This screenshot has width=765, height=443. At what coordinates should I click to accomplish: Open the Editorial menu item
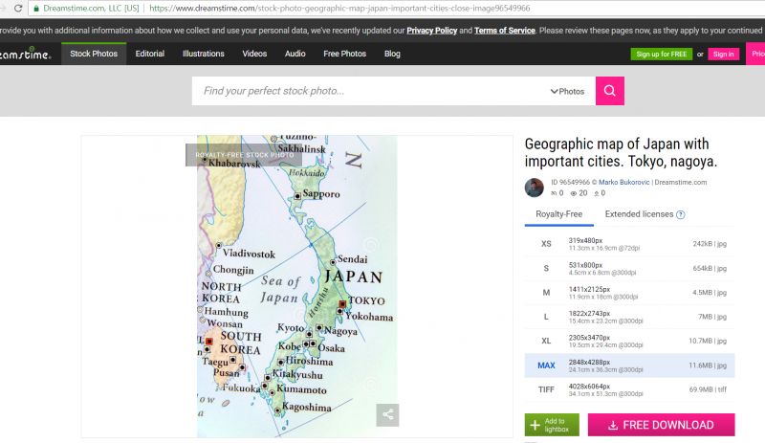tap(149, 55)
